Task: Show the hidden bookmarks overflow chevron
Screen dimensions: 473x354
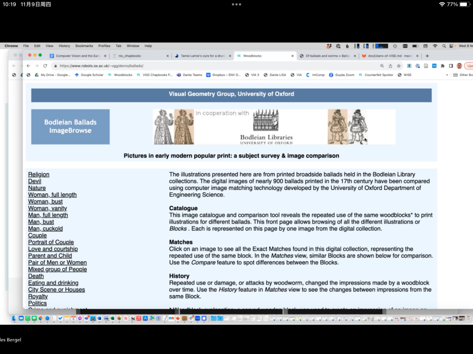Action: tap(447, 75)
